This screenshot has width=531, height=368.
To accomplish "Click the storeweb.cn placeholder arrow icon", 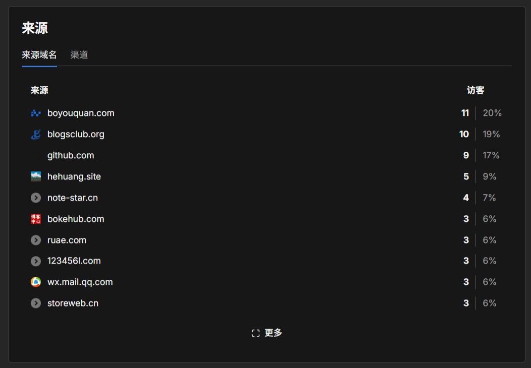I will click(x=35, y=303).
